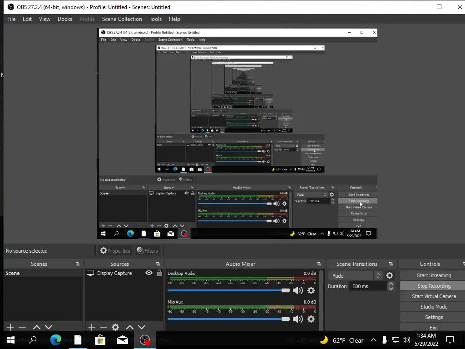465x349 pixels.
Task: Click the tray microphone icon
Action: (x=384, y=340)
